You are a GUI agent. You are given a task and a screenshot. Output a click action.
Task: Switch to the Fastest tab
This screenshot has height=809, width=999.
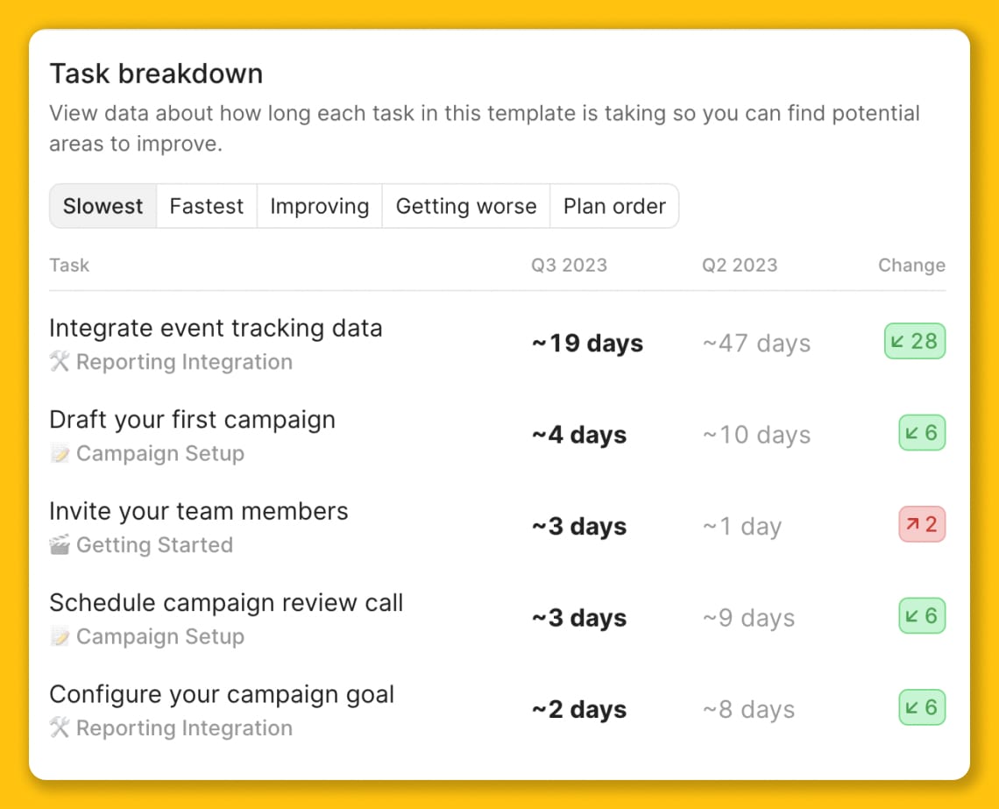207,206
